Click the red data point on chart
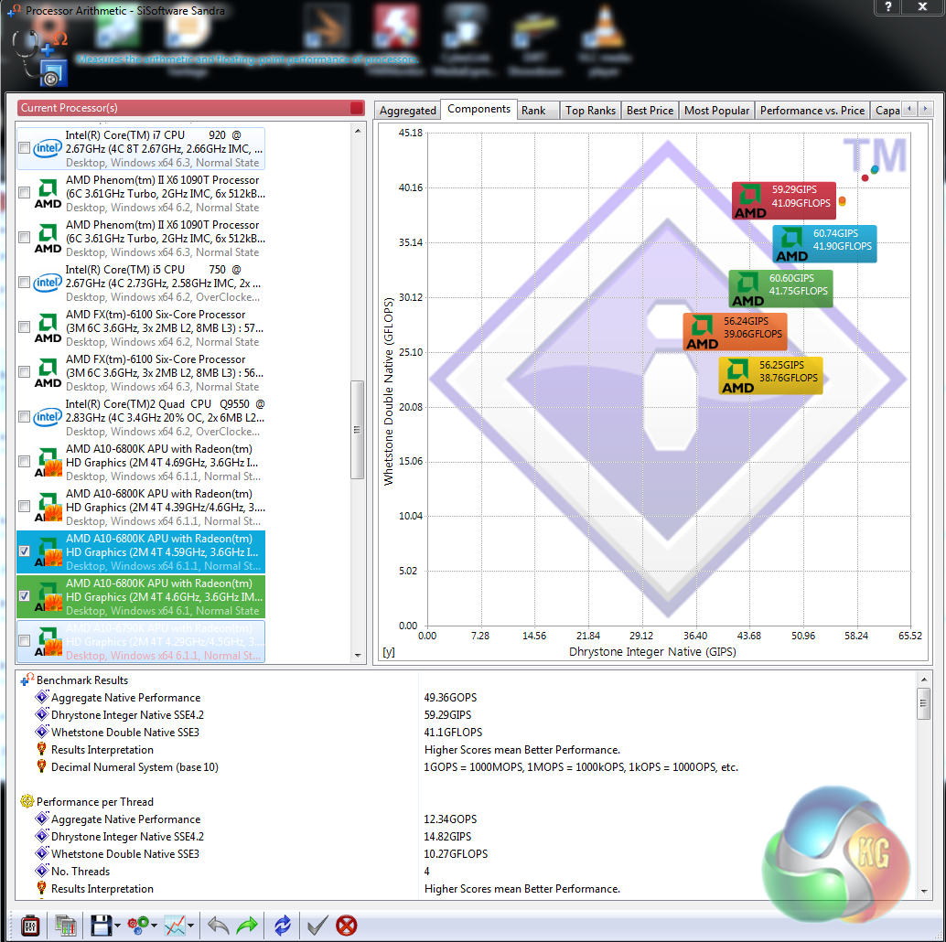Screen dimensions: 946x942 [865, 178]
